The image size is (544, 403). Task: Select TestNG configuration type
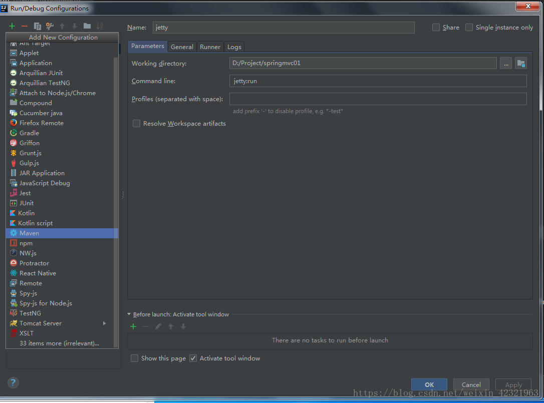click(62, 313)
